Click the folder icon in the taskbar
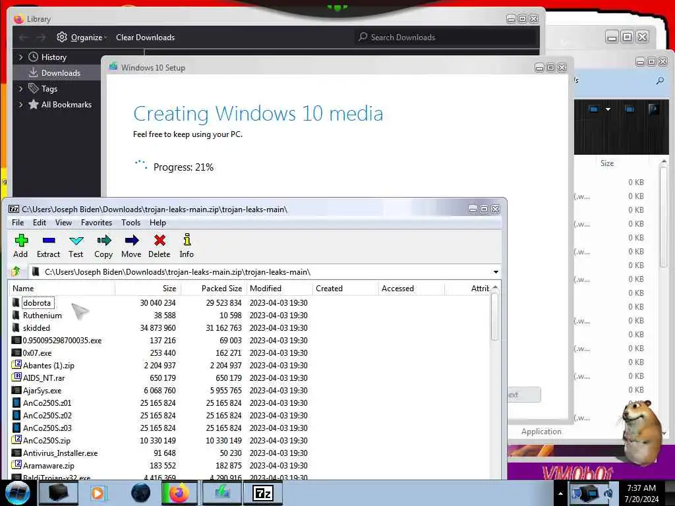Image resolution: width=675 pixels, height=506 pixels. pos(59,493)
